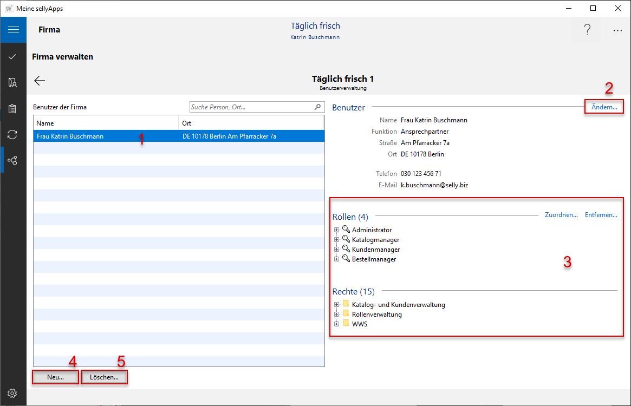The width and height of the screenshot is (631, 406).
Task: Click the Zuordnen link for roles
Action: click(561, 215)
